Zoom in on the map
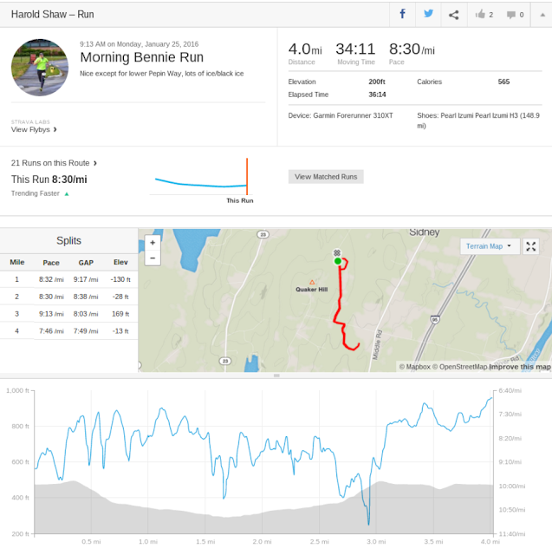Viewport: 552px width, 555px height. click(153, 243)
